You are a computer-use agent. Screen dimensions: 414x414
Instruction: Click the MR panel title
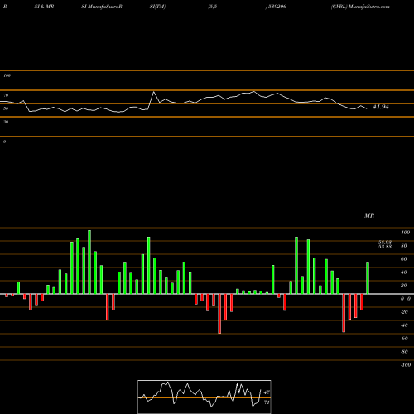tap(369, 215)
